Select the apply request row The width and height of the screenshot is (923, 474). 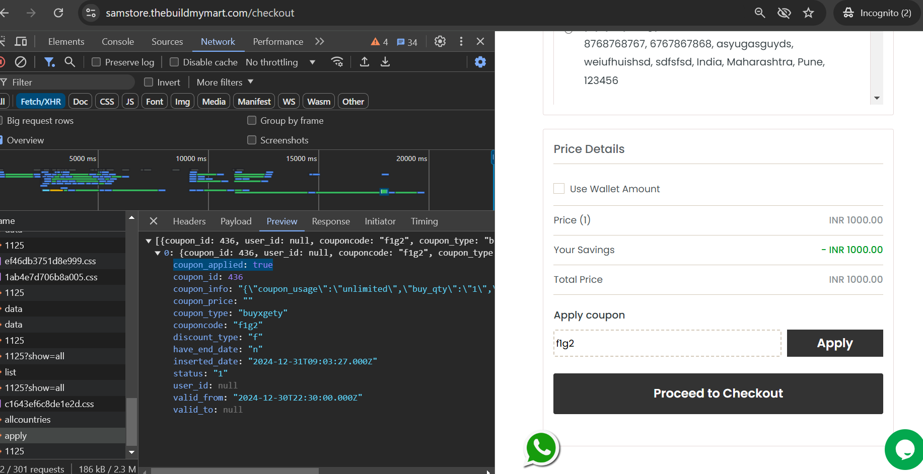62,436
